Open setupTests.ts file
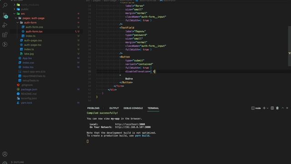 click(x=30, y=81)
